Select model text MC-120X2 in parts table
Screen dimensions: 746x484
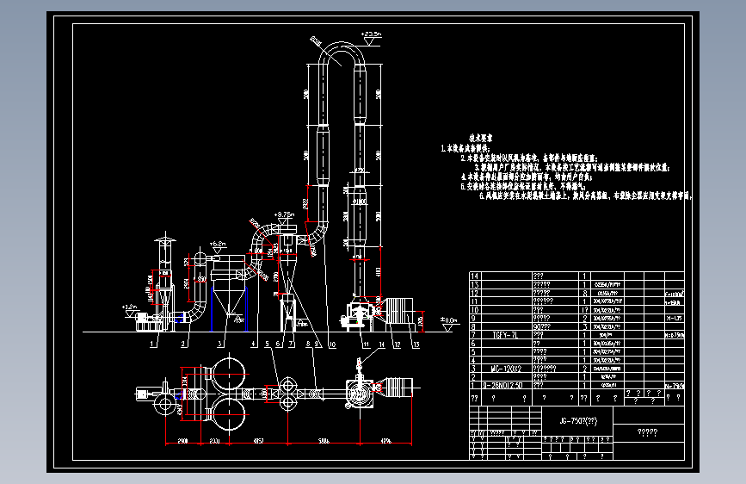pyautogui.click(x=506, y=369)
